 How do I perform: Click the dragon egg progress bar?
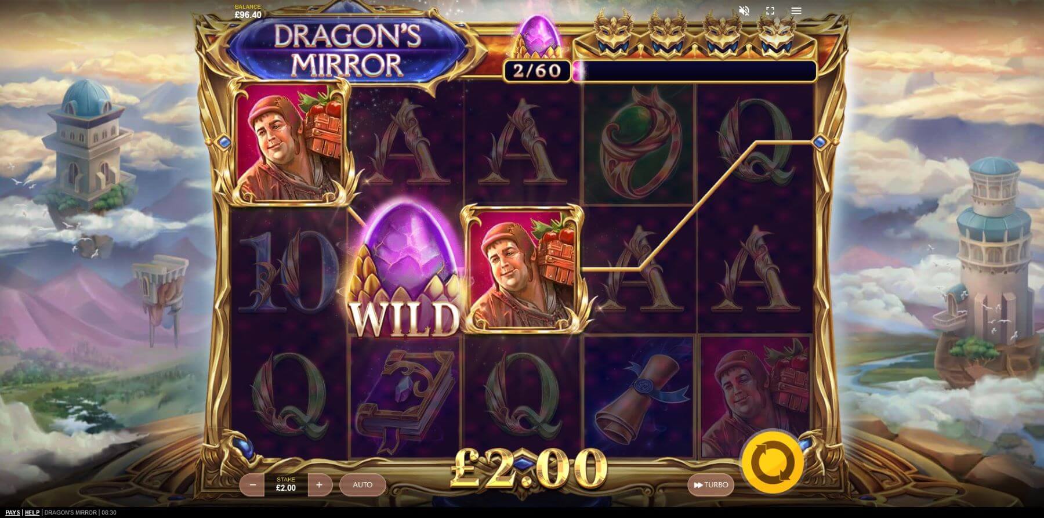pyautogui.click(x=694, y=71)
